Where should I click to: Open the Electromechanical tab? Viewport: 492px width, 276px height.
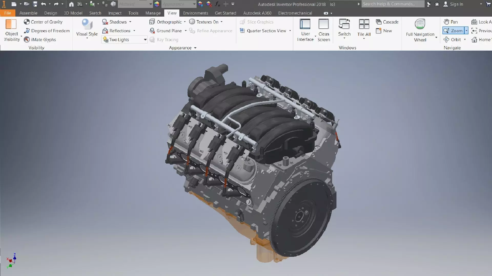click(x=295, y=13)
